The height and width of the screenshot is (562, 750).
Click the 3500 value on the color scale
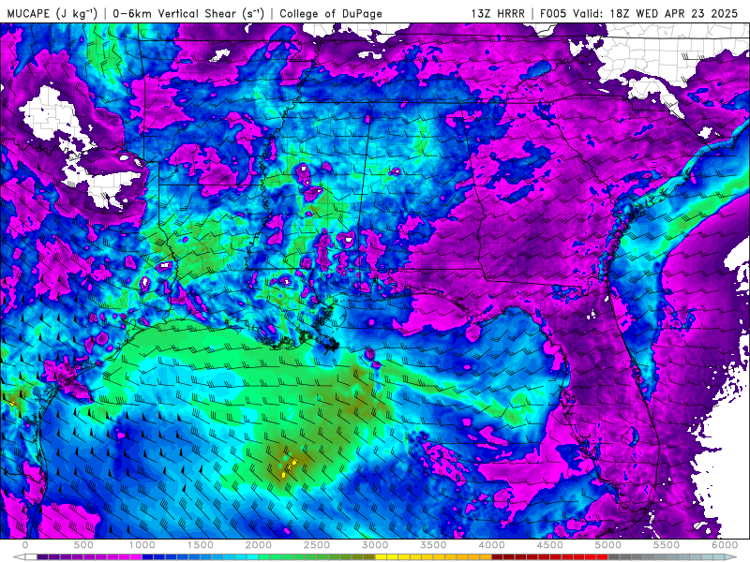(433, 545)
